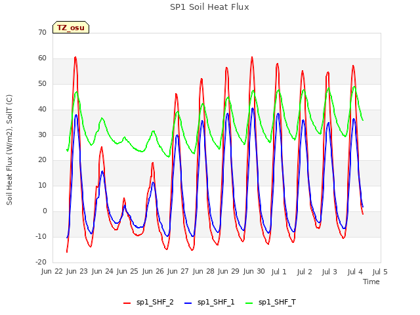Click the blue sp1_SHF_1 legend swatch
This screenshot has width=420, height=315.
[x=188, y=303]
